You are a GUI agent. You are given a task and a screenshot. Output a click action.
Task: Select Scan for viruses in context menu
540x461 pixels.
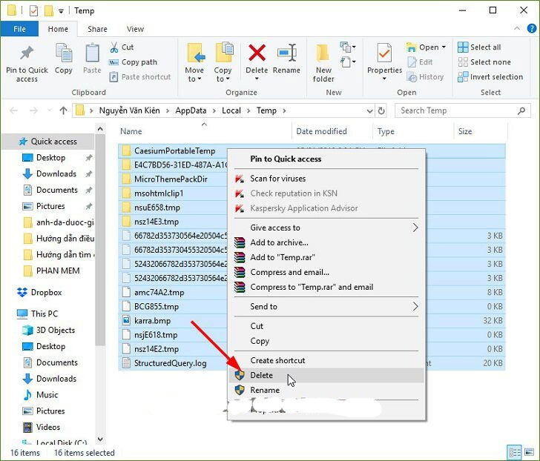(277, 179)
